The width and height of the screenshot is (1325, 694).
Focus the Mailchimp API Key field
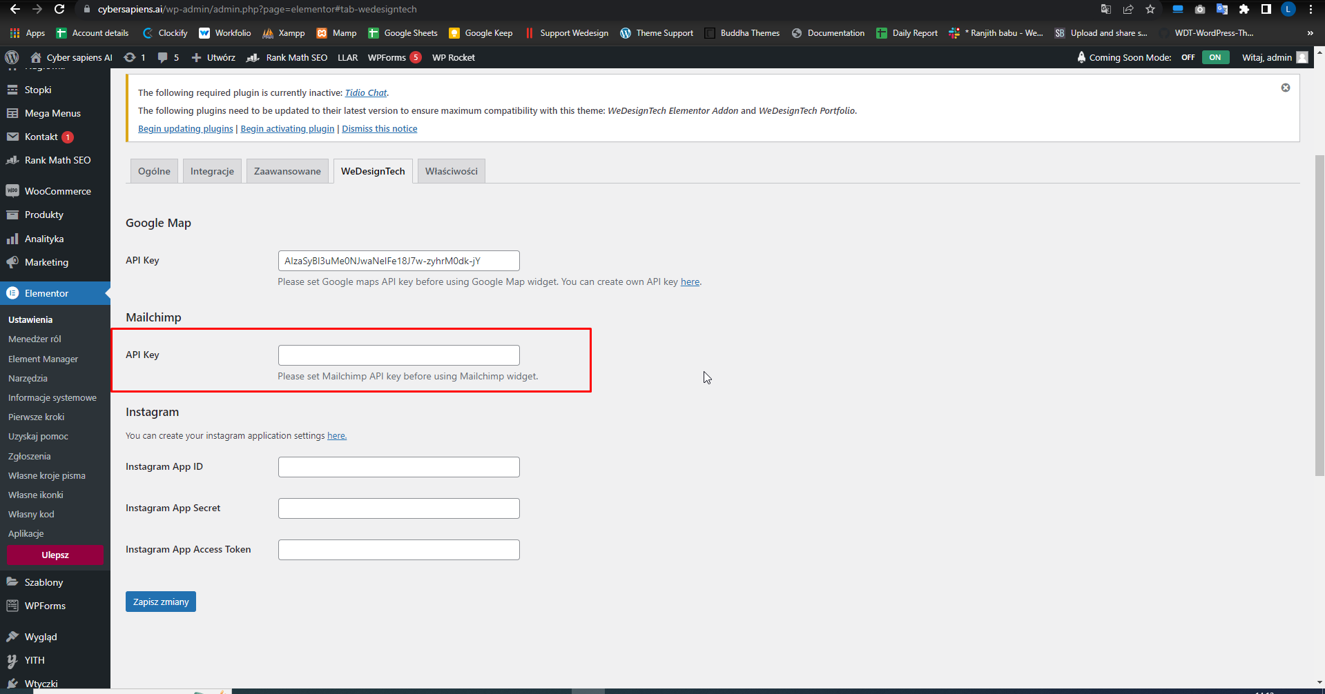point(399,355)
